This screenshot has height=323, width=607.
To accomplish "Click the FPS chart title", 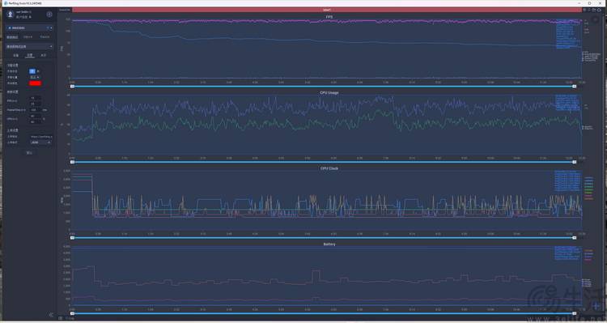I will pyautogui.click(x=329, y=17).
